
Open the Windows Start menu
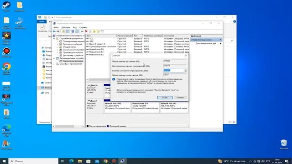click(x=4, y=161)
